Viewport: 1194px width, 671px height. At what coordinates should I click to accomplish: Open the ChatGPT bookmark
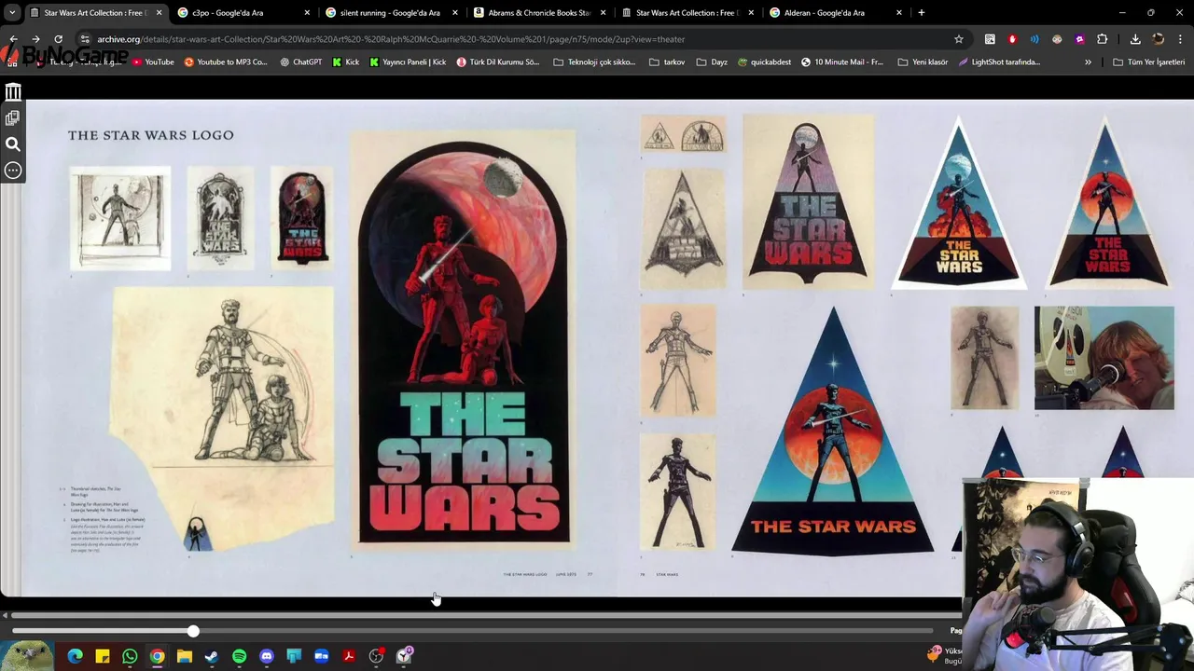click(300, 62)
